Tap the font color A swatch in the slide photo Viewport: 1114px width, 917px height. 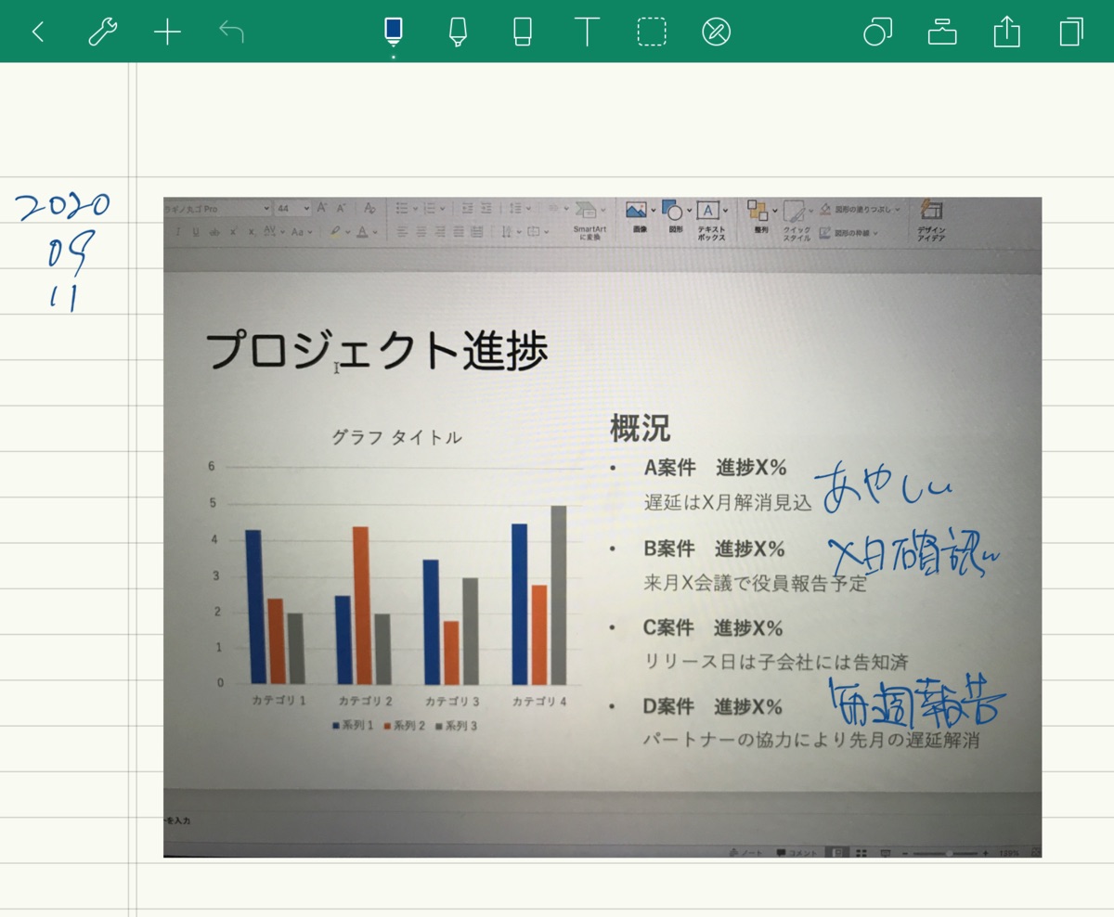tap(362, 233)
